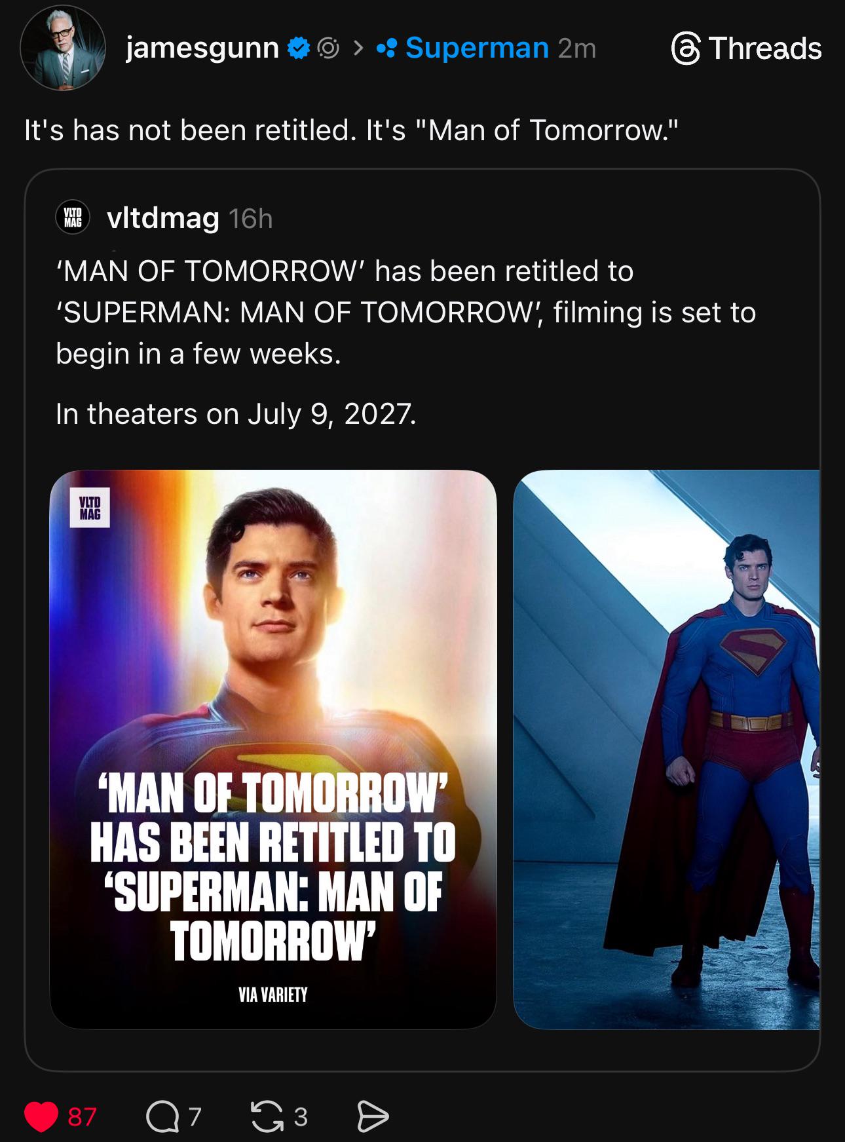Image resolution: width=845 pixels, height=1142 pixels.
Task: Tap the swirl icon beside the verified badge
Action: [328, 48]
